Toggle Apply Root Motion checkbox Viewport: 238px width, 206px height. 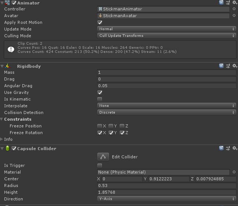click(100, 22)
